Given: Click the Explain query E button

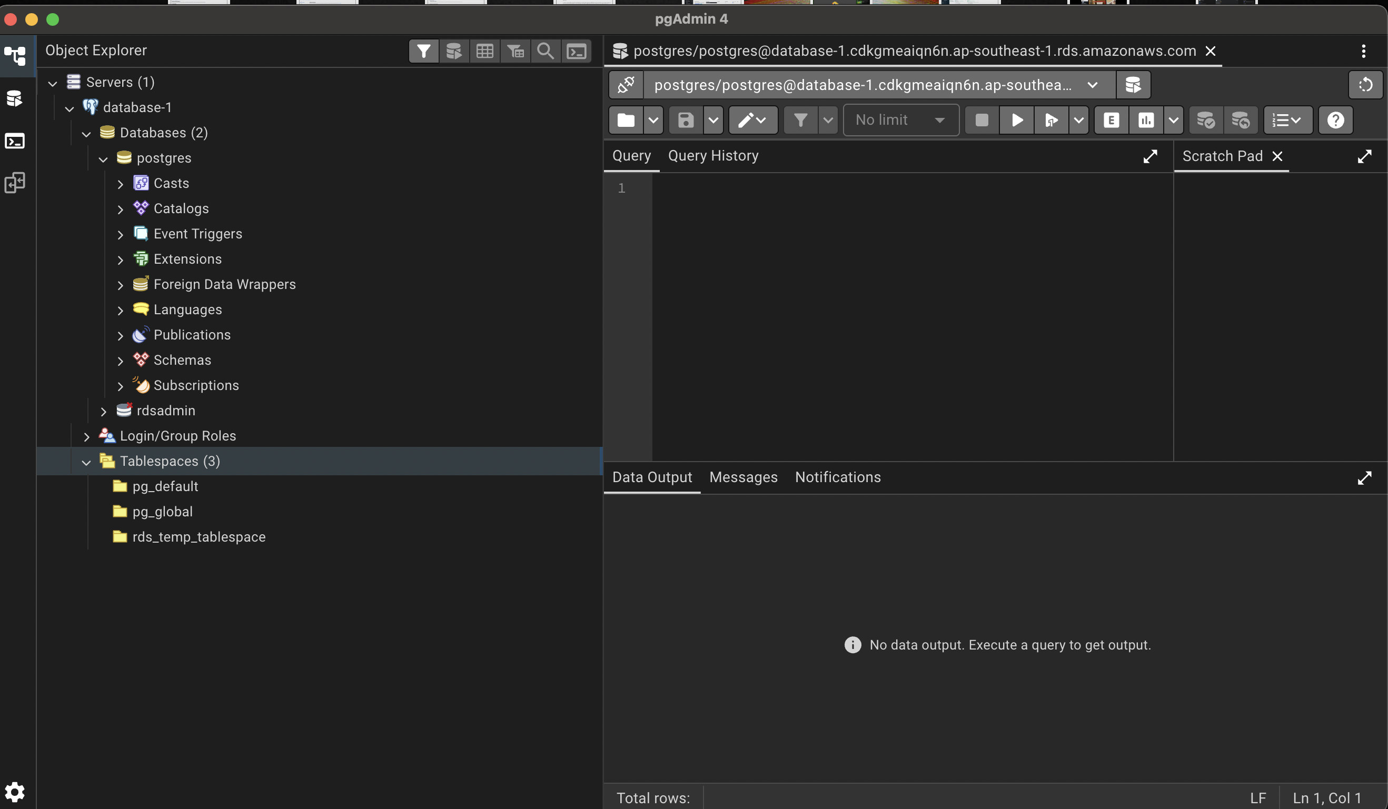Looking at the screenshot, I should (x=1111, y=120).
